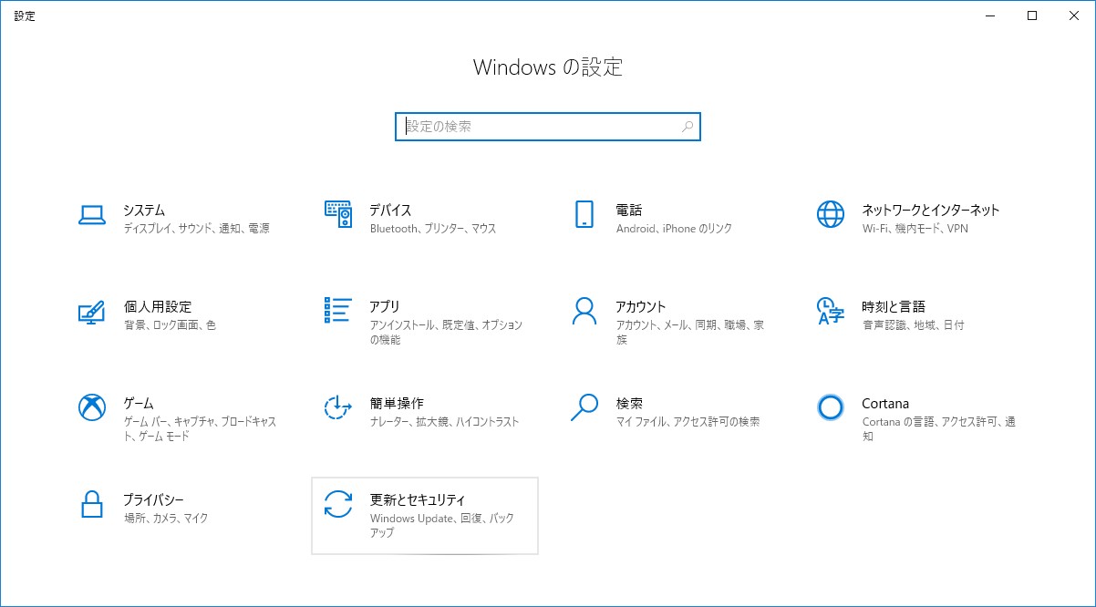Click マイ ファイル、アクセス許可の検索 description
Viewport: 1096px width, 607px height.
tap(688, 422)
